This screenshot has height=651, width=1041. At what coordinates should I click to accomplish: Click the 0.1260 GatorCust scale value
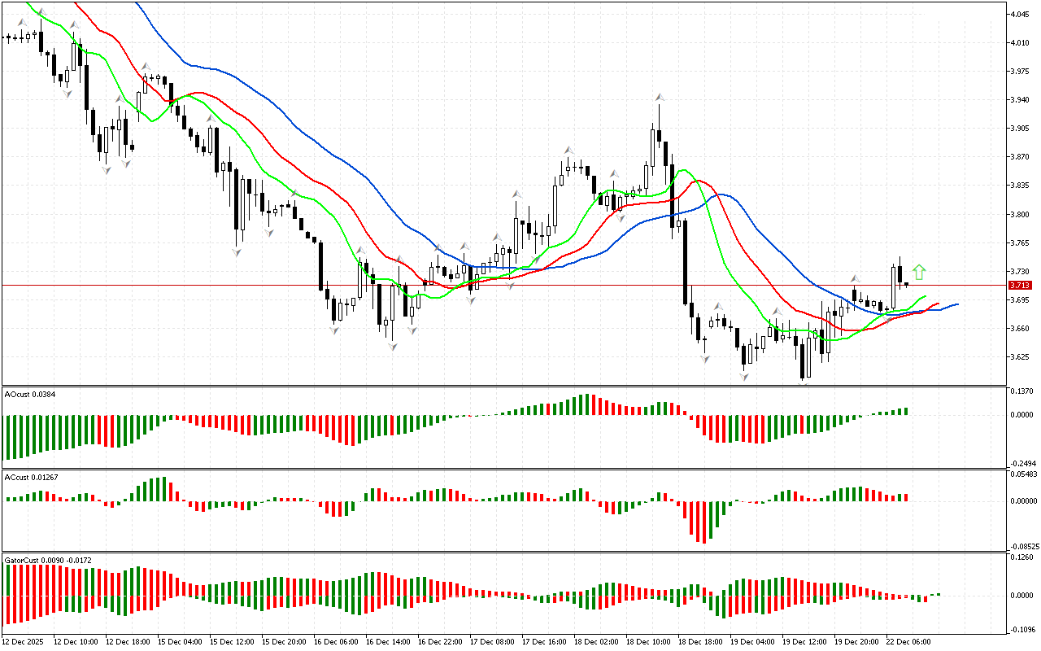click(x=1021, y=557)
